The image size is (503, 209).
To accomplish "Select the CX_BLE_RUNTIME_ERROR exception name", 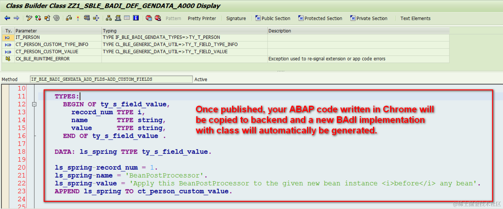I will click(42, 59).
